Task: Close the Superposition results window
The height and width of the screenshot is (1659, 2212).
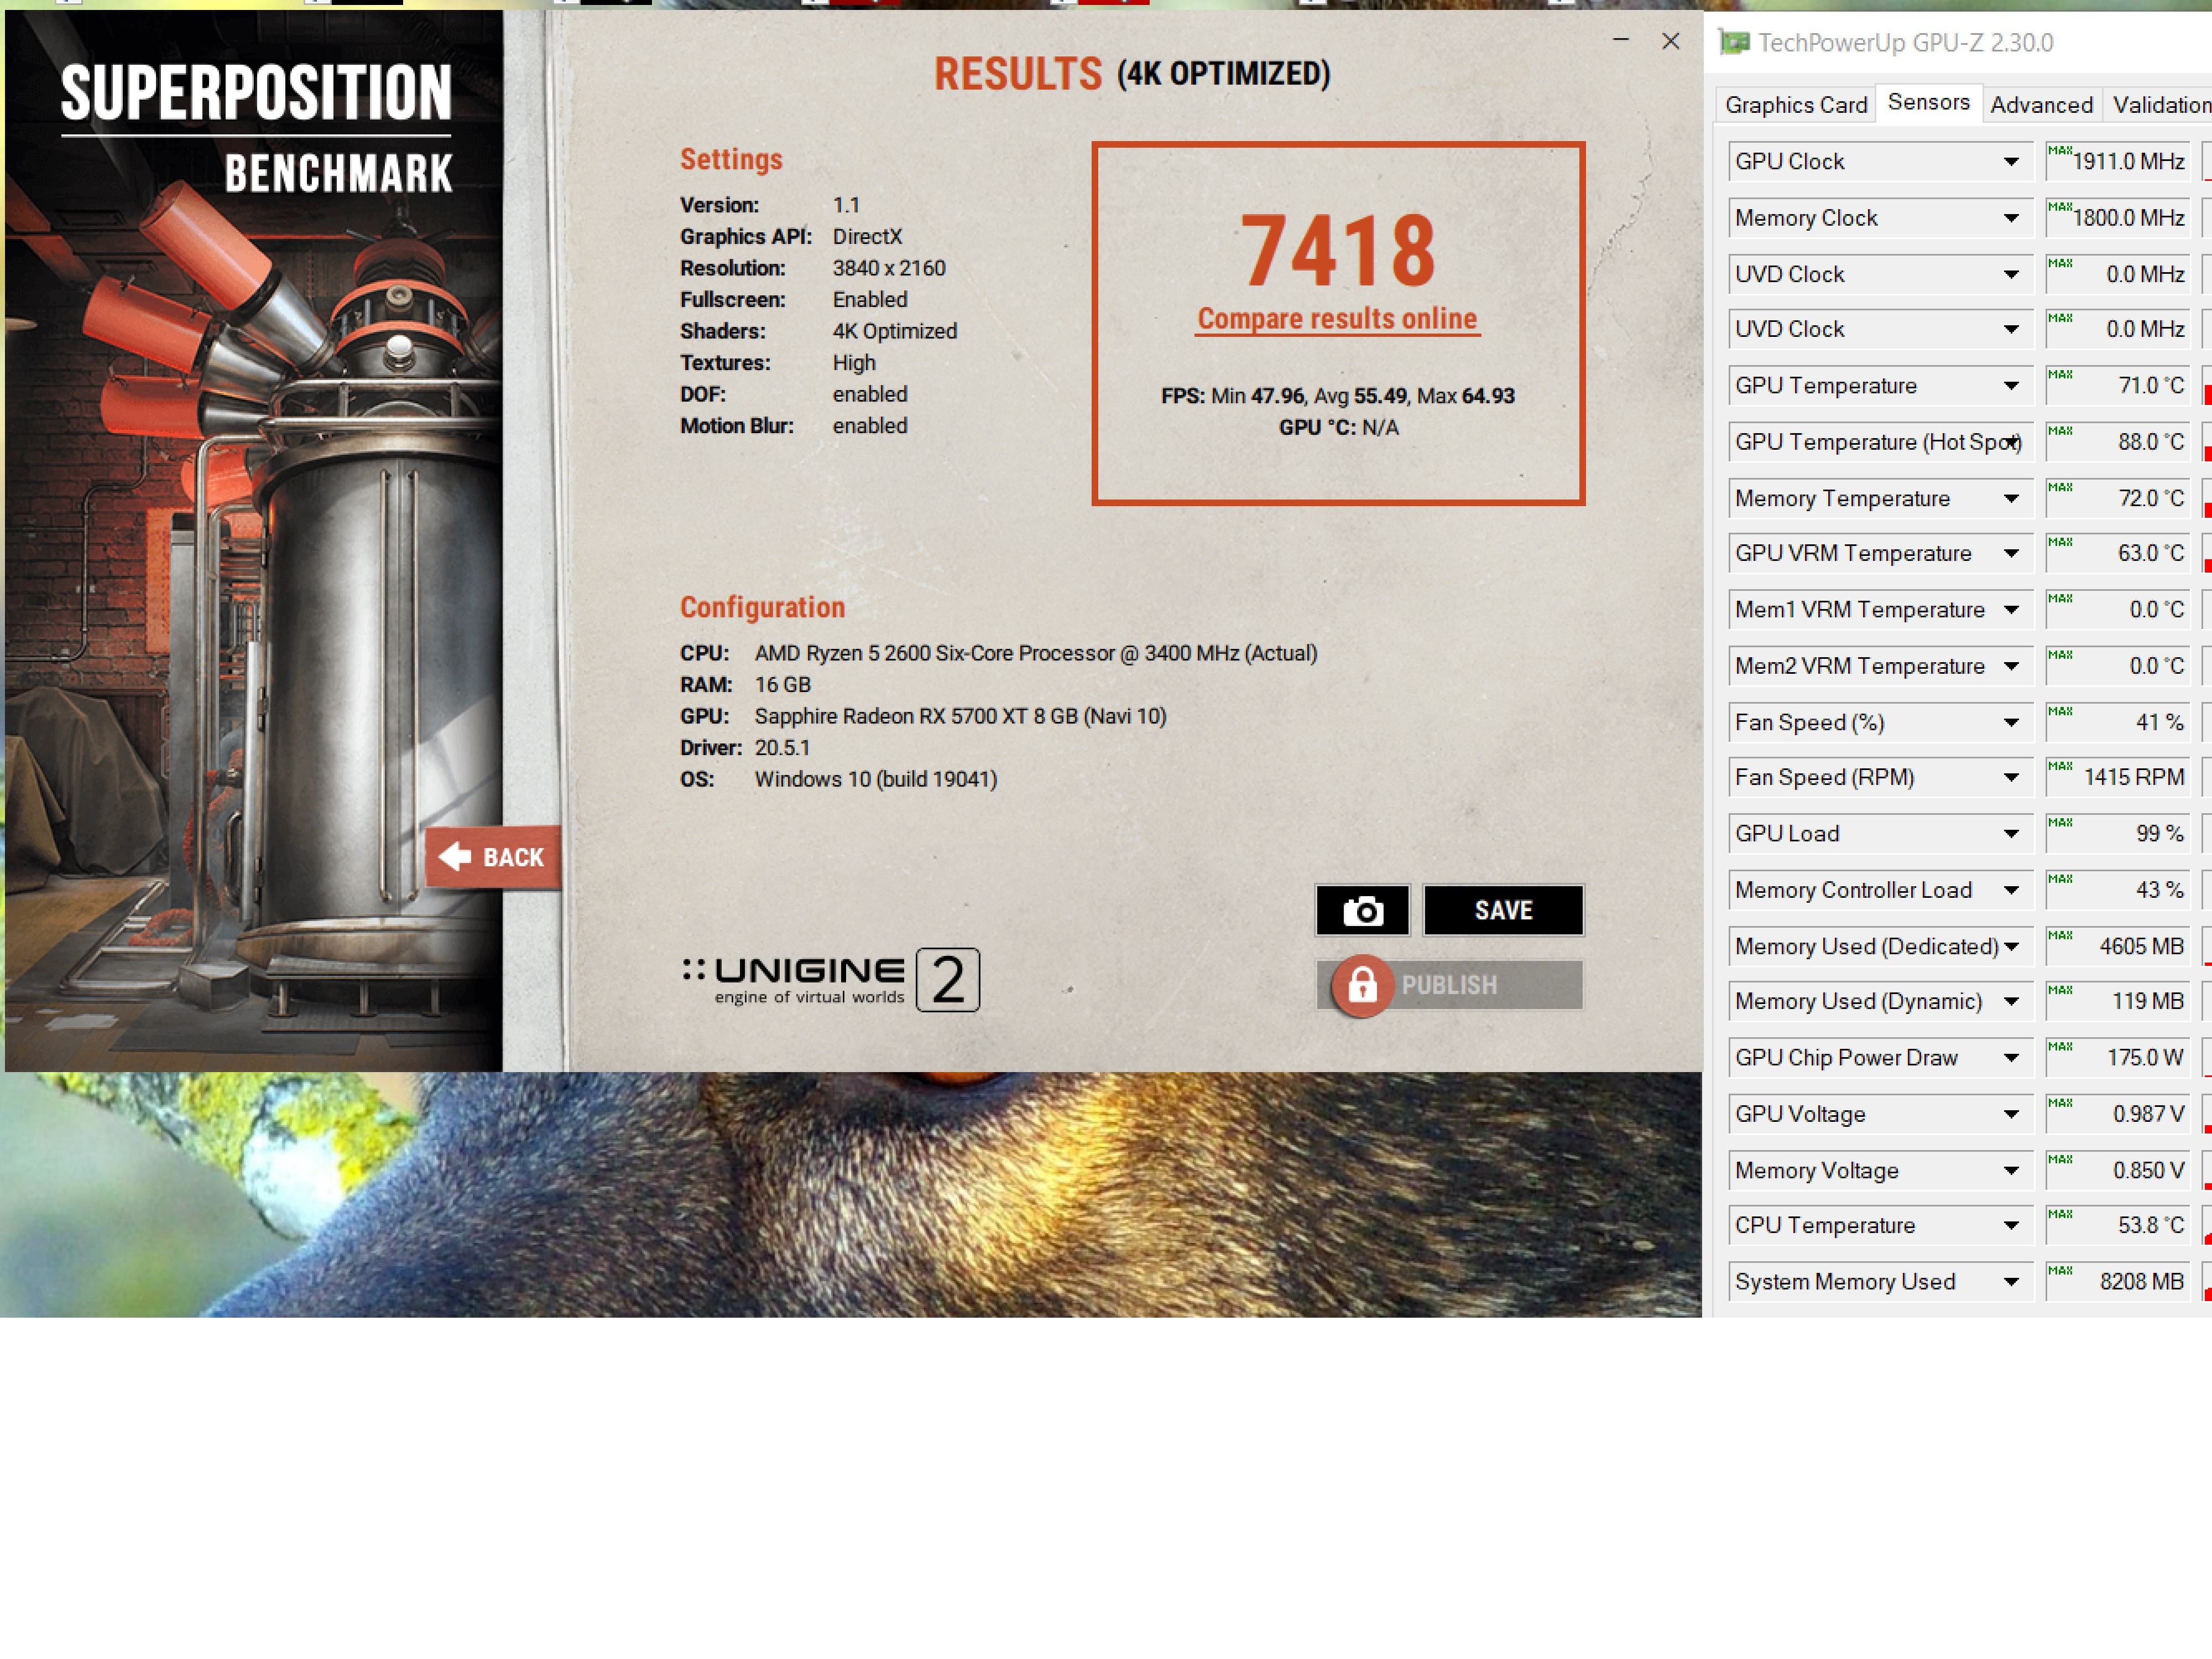Action: [1670, 41]
